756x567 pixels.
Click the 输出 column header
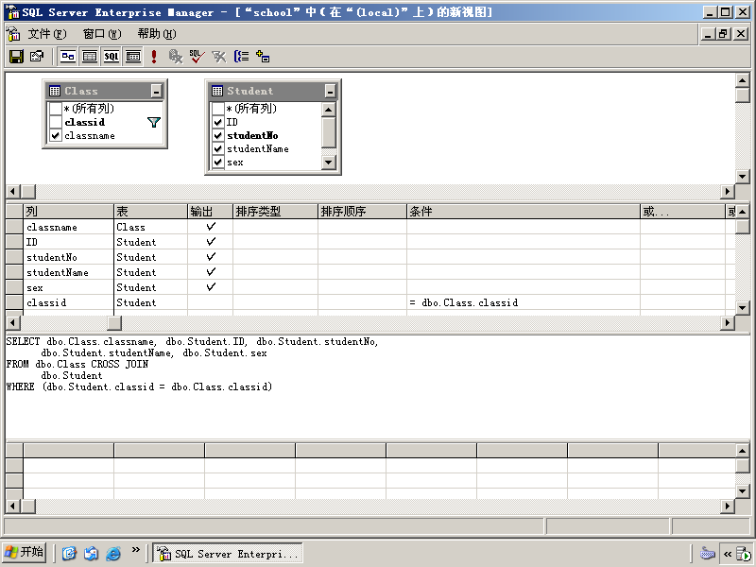[x=210, y=211]
